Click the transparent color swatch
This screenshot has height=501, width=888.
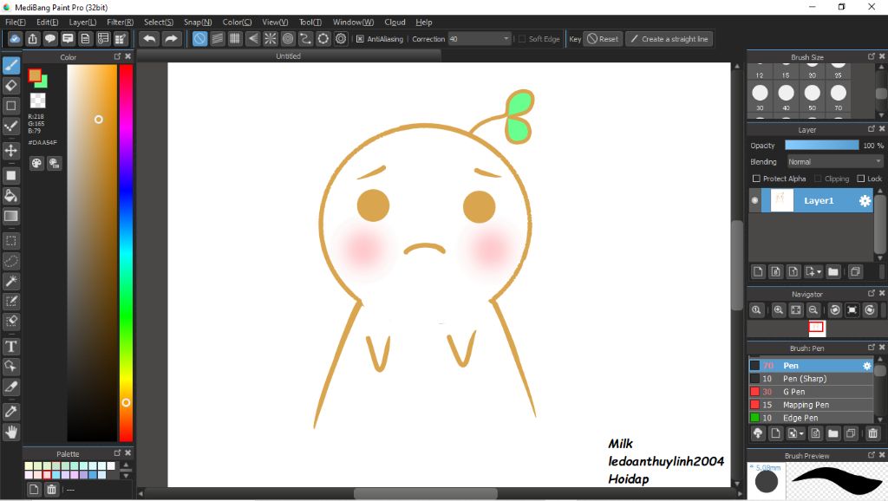(38, 101)
